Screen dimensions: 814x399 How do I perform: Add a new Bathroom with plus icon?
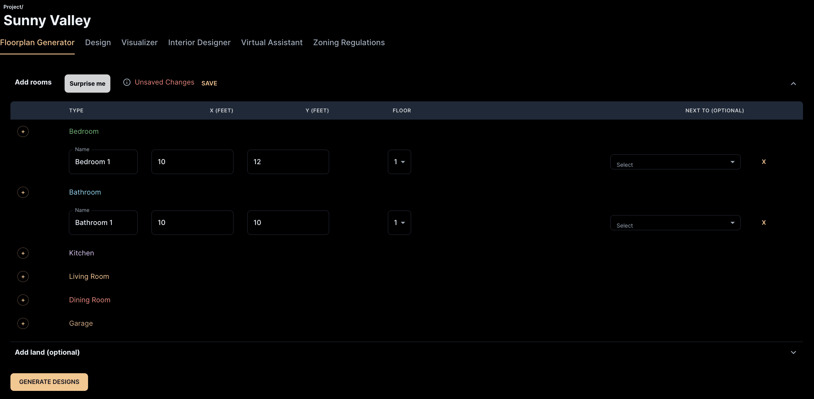pos(23,192)
